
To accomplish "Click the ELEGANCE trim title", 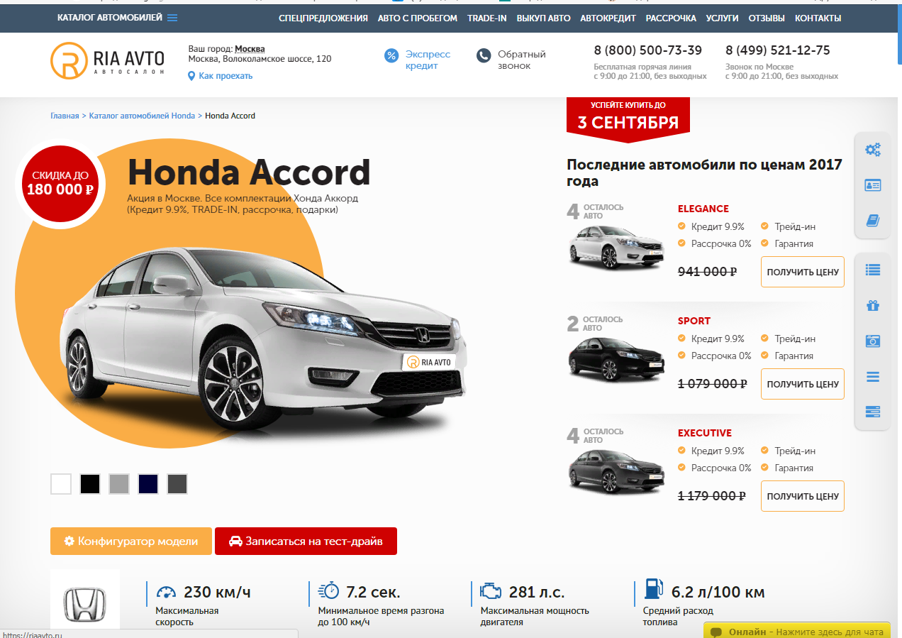I will pyautogui.click(x=703, y=209).
